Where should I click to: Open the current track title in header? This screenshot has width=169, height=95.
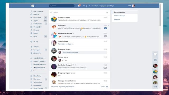pyautogui.click(x=103, y=6)
